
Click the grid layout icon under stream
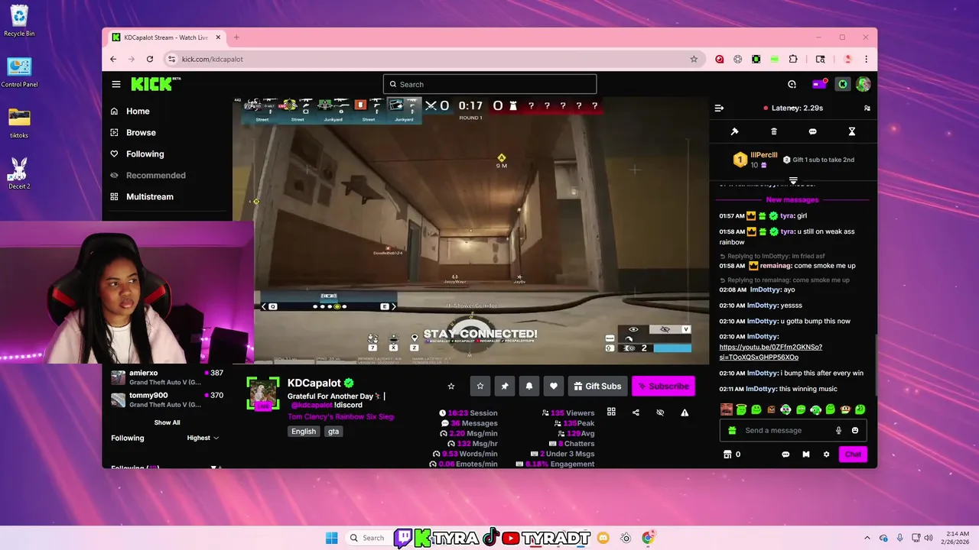(611, 412)
